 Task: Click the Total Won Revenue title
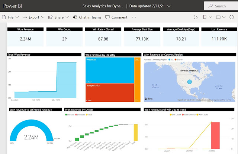click(x=19, y=55)
